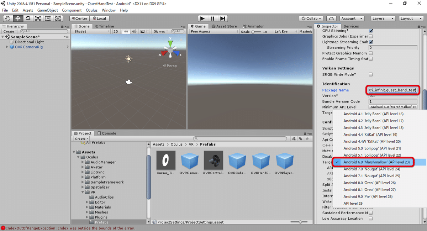Open the Oculus menu
Image resolution: width=427 pixels, height=231 pixels.
(91, 10)
